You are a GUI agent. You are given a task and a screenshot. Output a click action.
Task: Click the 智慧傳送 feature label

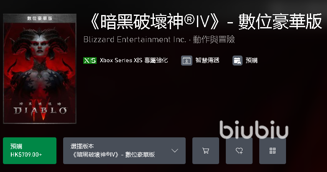click(207, 61)
